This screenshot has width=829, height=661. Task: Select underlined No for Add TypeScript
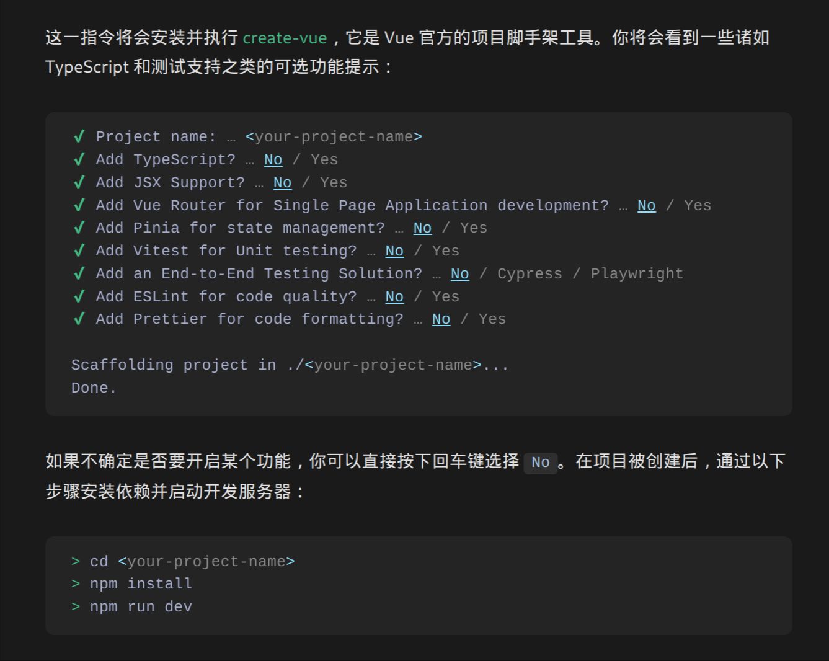pyautogui.click(x=273, y=160)
